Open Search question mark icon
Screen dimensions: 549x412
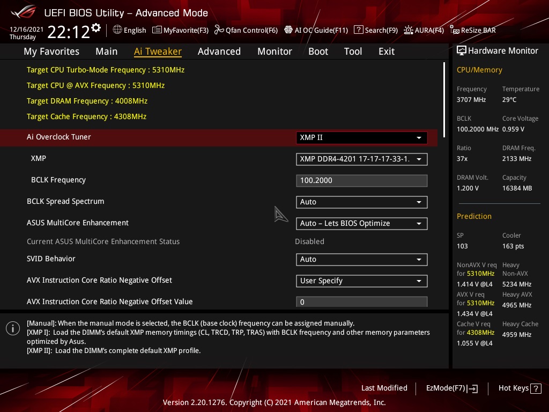tap(359, 30)
